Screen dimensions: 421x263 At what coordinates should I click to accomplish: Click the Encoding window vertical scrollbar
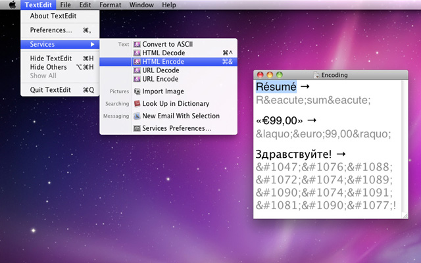click(405, 146)
